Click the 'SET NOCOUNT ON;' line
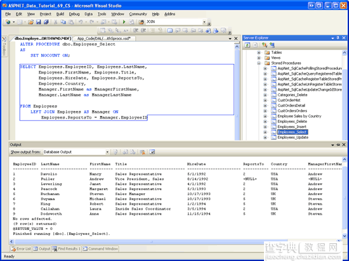Screen dimensions: 349x261 click(50, 56)
